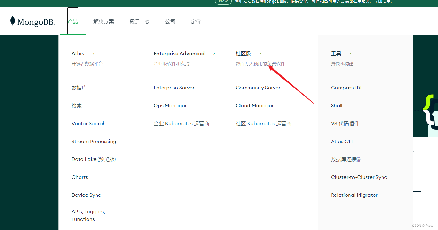438x230 pixels.
Task: Click the 开发者数据平台 subtitle
Action: tap(87, 64)
